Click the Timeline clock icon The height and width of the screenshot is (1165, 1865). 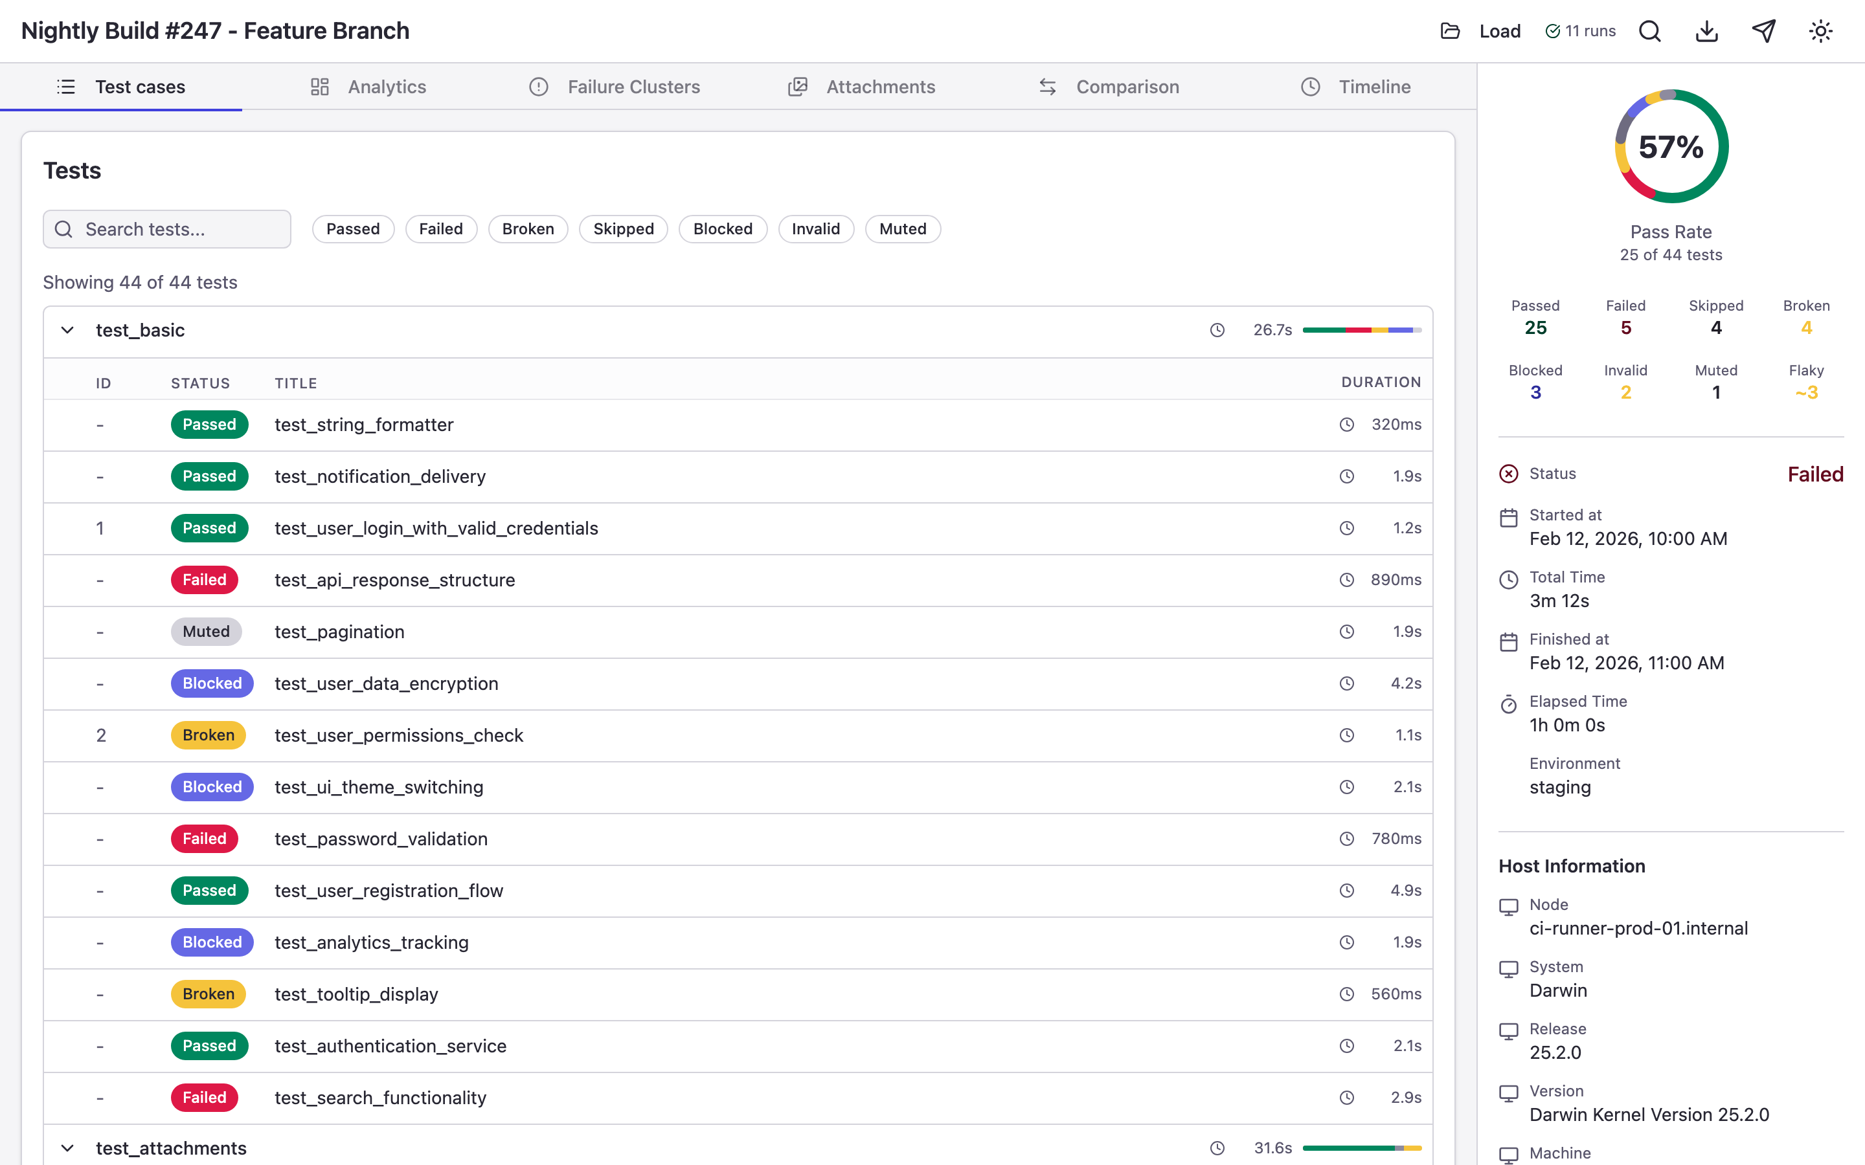click(x=1310, y=86)
